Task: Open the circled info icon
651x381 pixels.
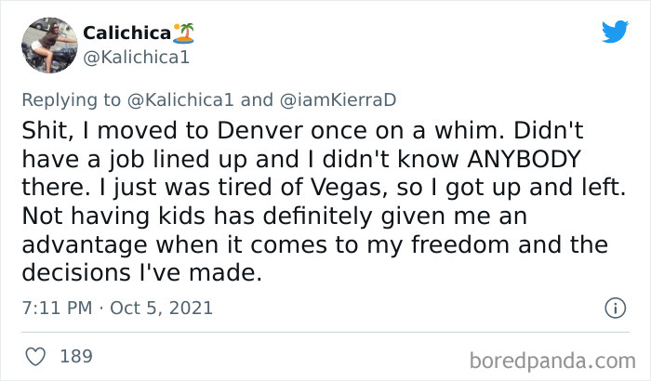Action: [x=614, y=308]
